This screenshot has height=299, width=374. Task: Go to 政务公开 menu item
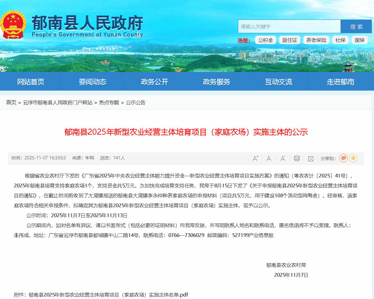click(x=154, y=82)
